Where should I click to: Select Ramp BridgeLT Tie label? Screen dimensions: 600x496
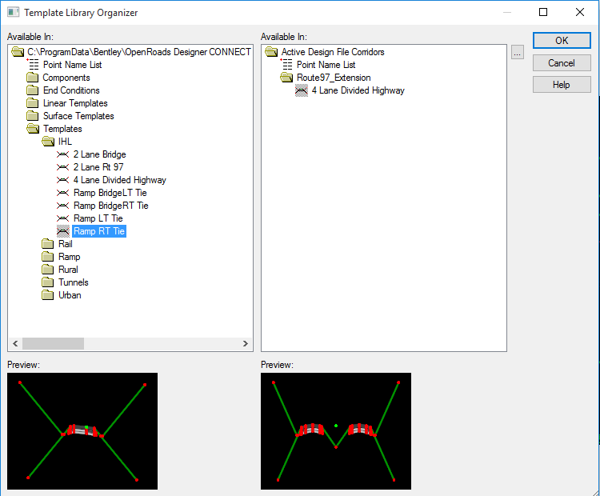[x=110, y=193]
